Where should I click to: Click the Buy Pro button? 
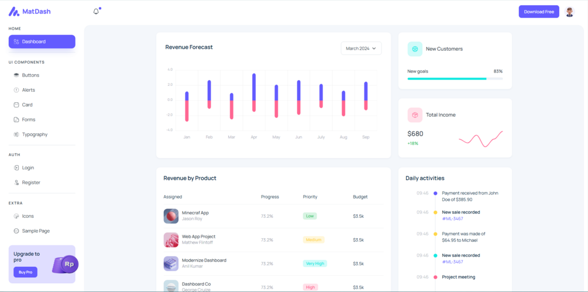[x=26, y=272]
